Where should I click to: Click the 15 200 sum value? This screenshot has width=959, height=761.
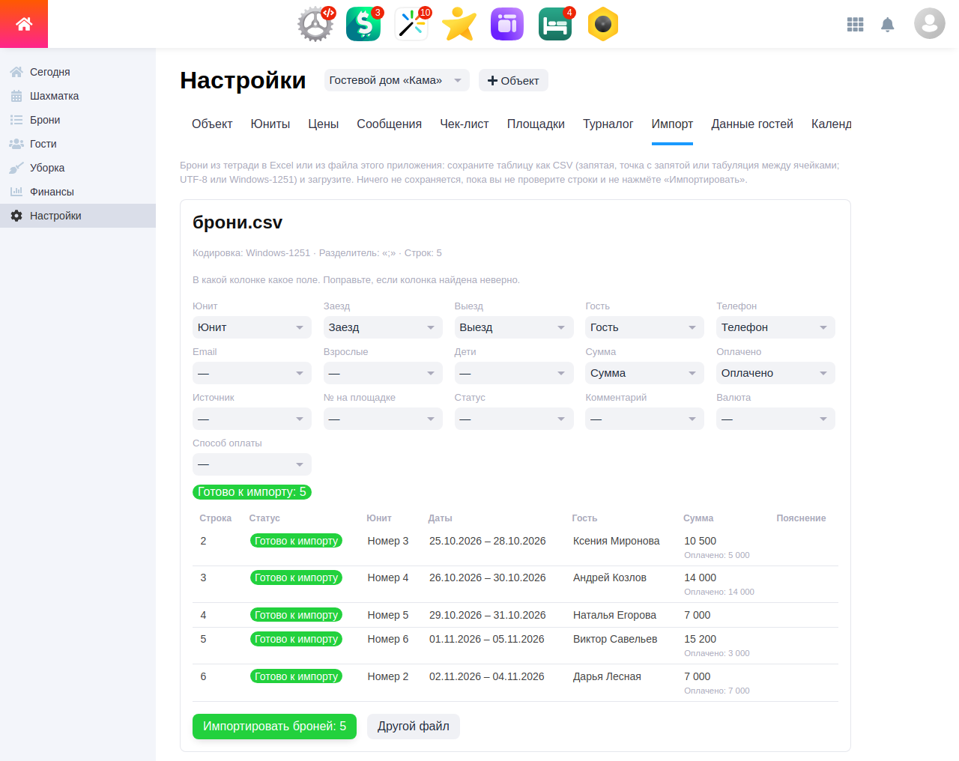[x=700, y=639]
